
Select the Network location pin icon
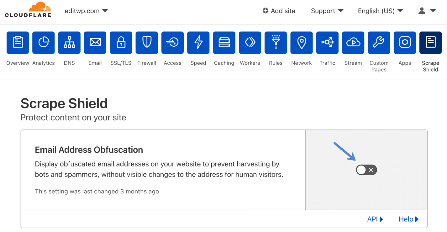tap(301, 42)
